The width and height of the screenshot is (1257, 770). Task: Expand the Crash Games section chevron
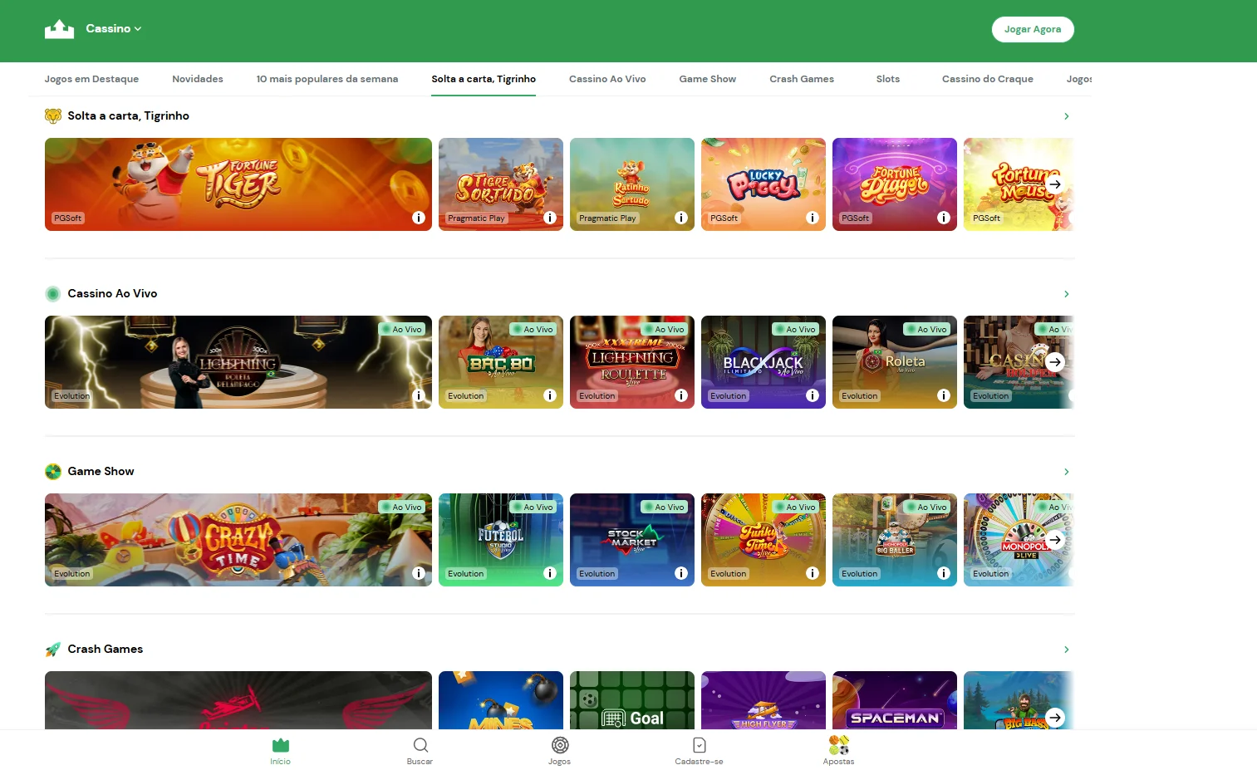coord(1067,650)
